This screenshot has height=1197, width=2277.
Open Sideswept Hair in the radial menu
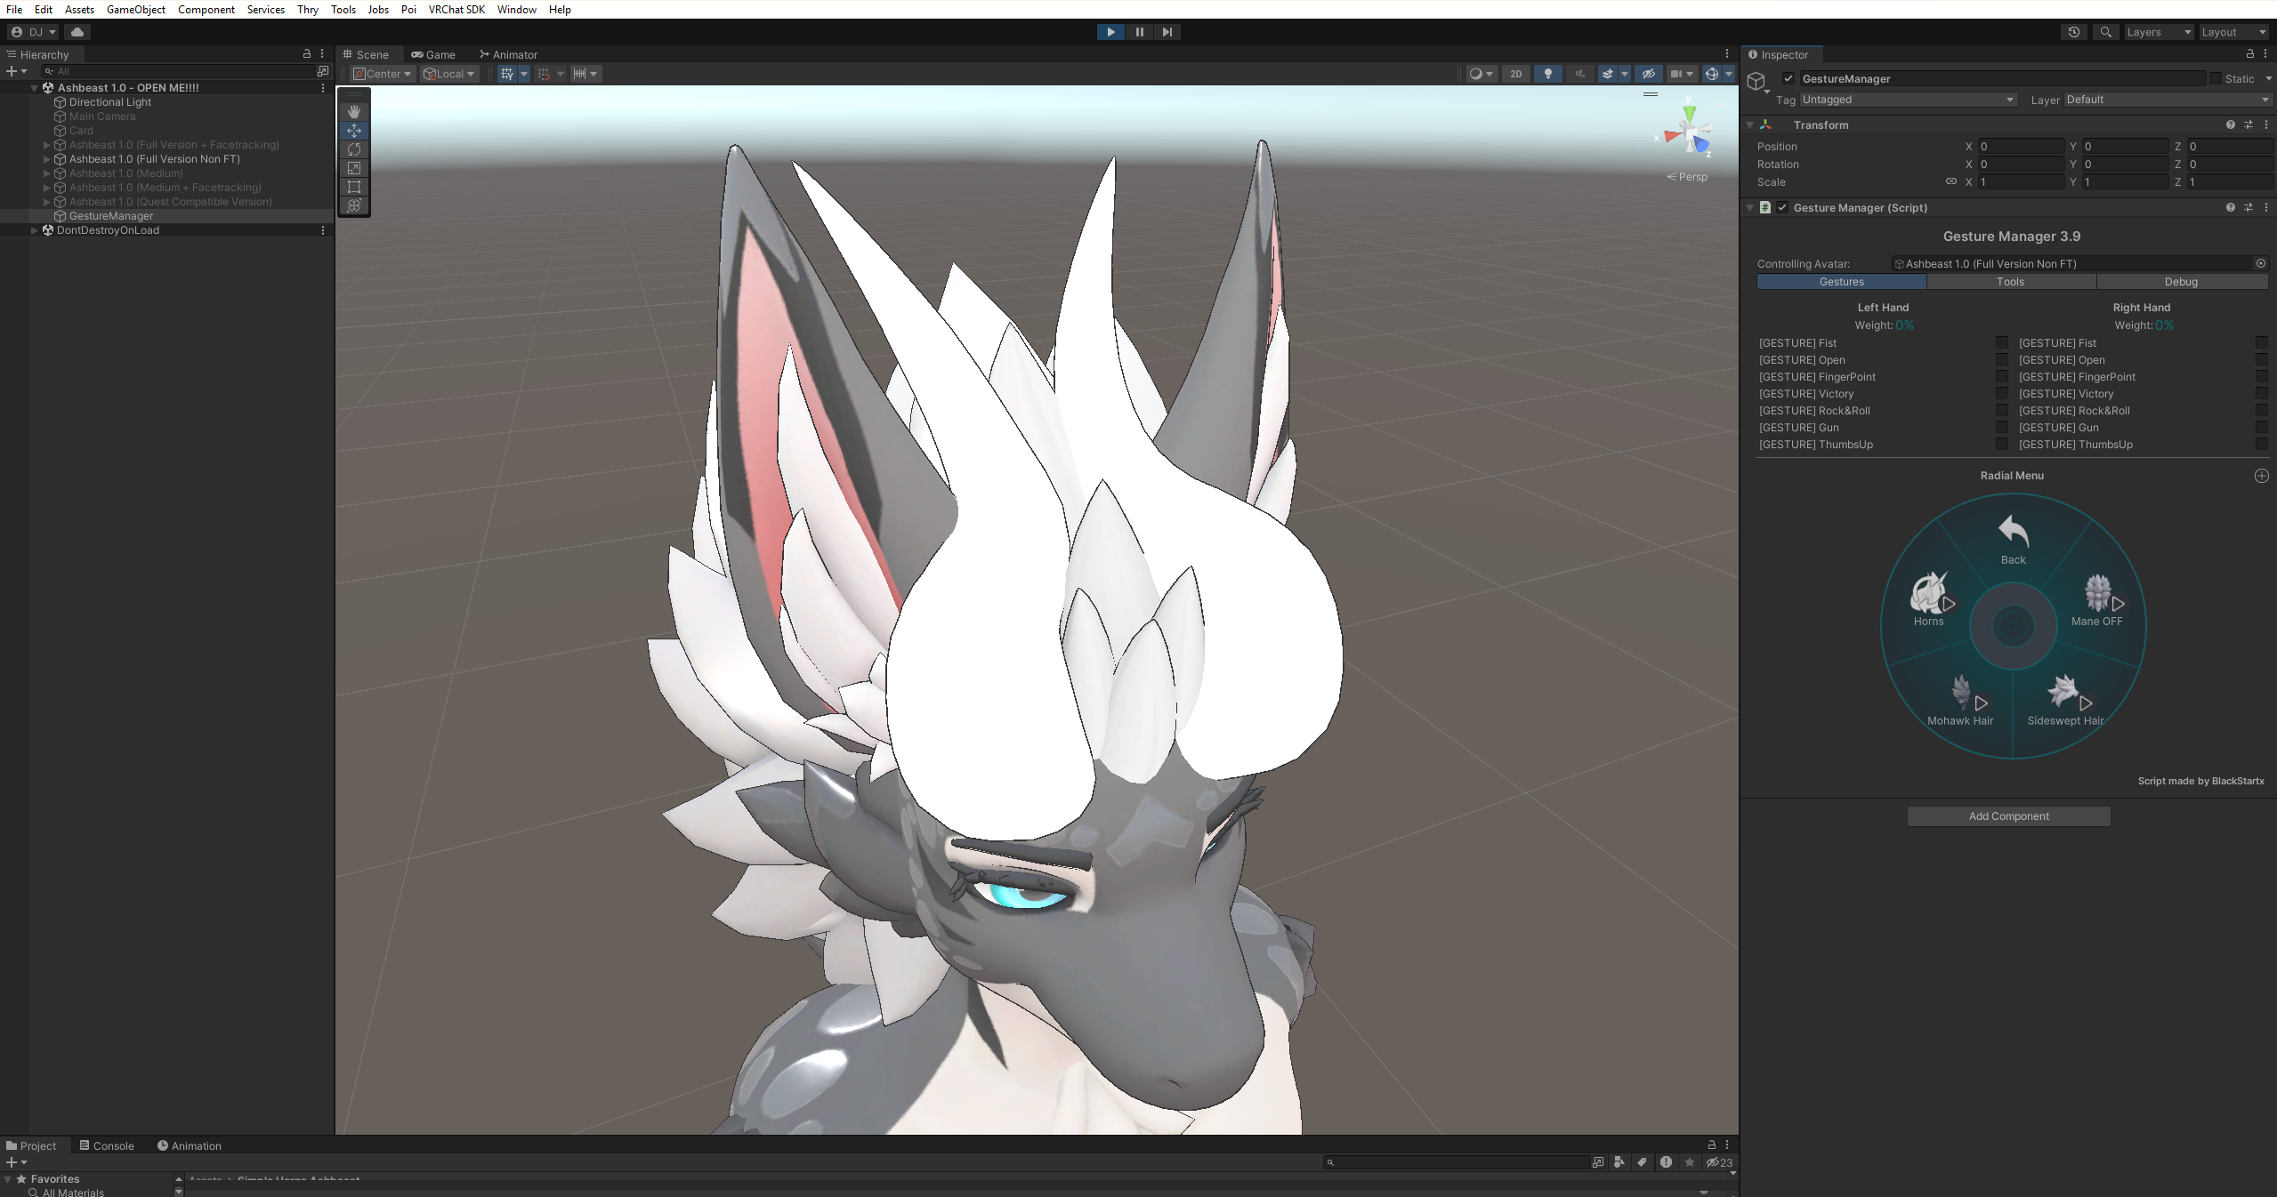point(2066,701)
